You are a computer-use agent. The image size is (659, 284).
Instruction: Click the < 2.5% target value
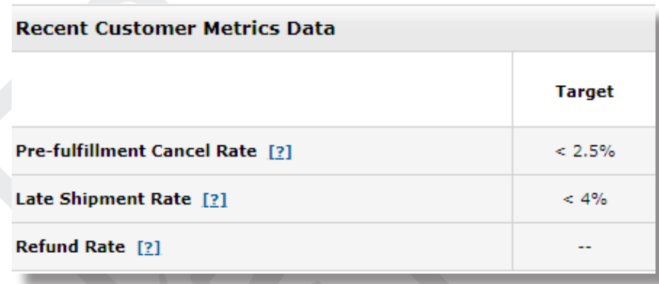[585, 151]
